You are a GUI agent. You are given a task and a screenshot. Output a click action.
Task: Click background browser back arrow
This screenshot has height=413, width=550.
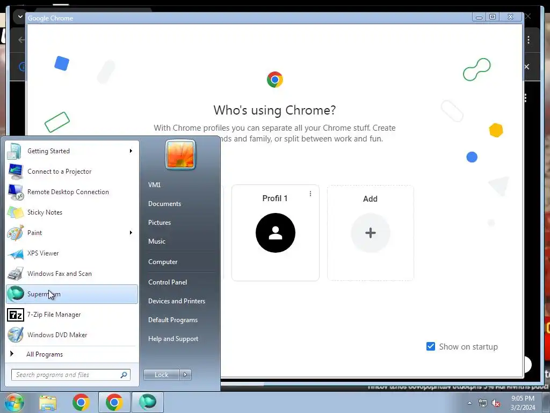pos(21,40)
